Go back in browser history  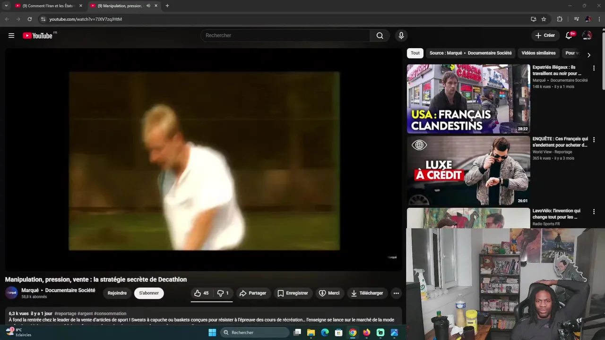[x=7, y=19]
